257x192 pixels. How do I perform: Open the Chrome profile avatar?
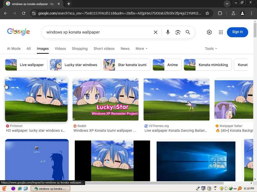[x=242, y=13]
